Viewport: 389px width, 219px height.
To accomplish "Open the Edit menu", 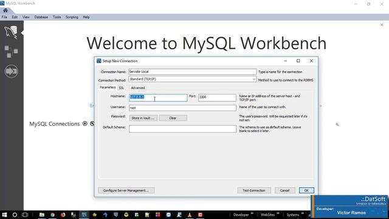I will pyautogui.click(x=15, y=17).
